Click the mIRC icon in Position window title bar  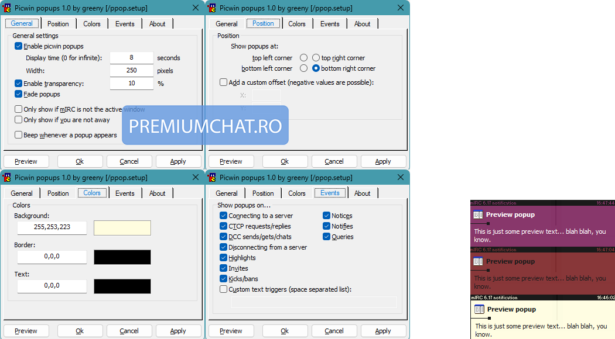point(212,8)
